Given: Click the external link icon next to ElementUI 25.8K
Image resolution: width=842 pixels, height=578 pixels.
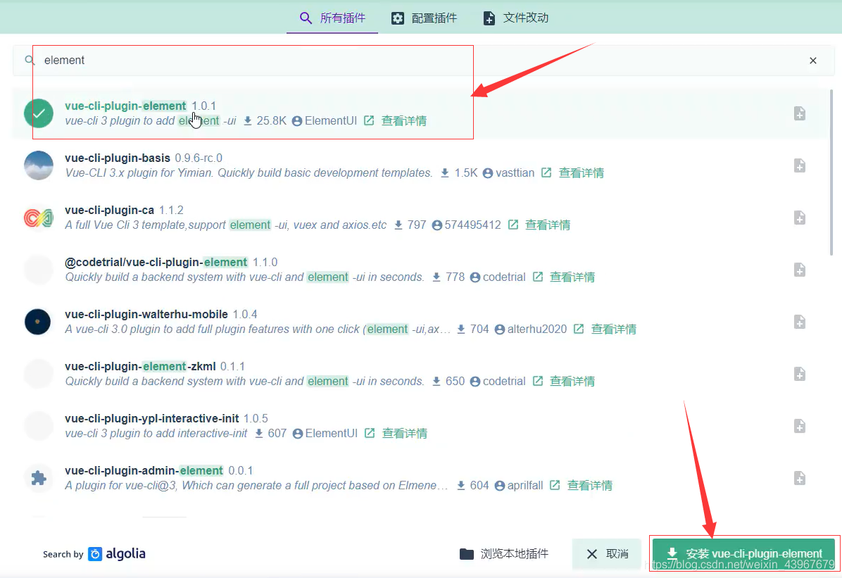Looking at the screenshot, I should coord(369,120).
